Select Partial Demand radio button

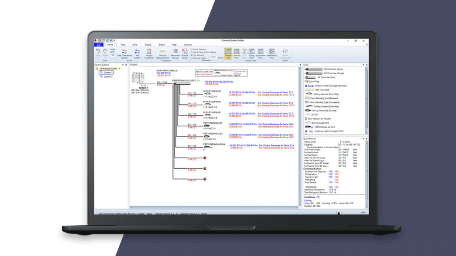tap(192, 49)
